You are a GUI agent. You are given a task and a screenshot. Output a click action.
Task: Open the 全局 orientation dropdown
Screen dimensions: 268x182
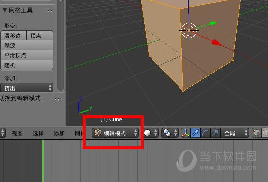[235, 133]
